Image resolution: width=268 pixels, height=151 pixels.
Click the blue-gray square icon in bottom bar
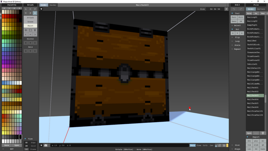216,146
